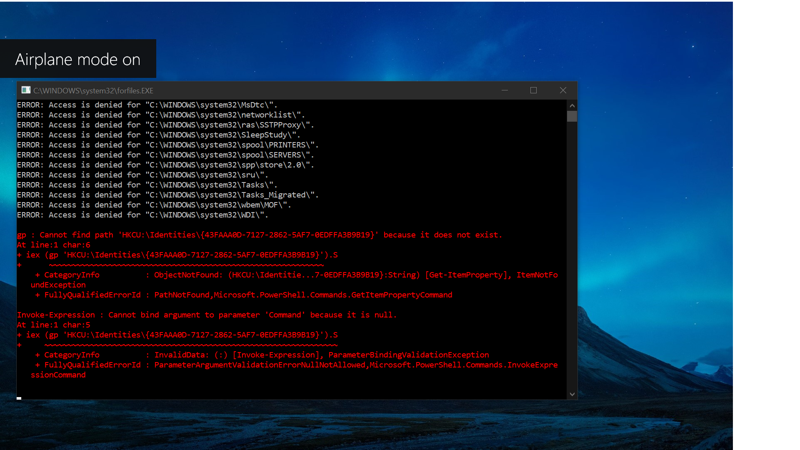Click the spool\PRINTERS access denied line
The image size is (800, 450).
point(167,145)
